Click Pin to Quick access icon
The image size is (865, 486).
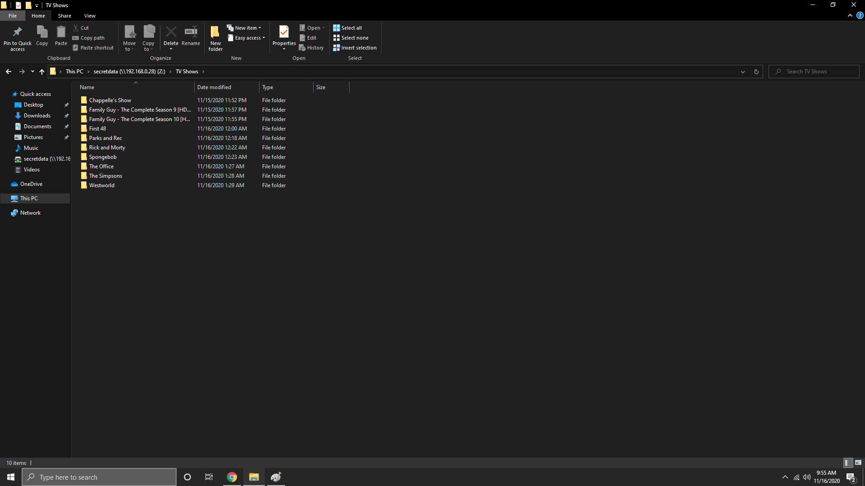(17, 32)
